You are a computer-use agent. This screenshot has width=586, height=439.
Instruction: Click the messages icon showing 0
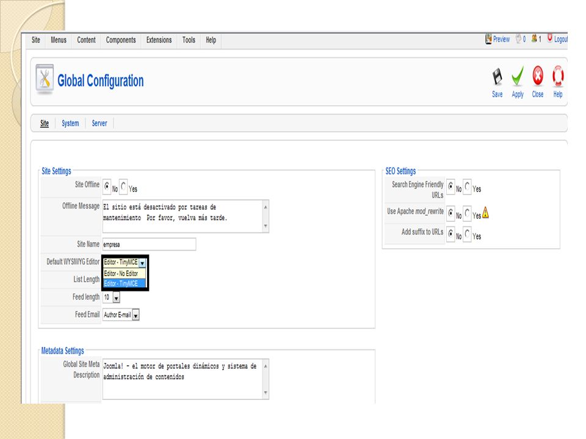coord(518,38)
